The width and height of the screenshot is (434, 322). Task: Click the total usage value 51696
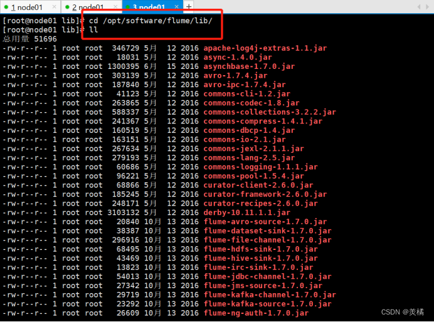(45, 39)
